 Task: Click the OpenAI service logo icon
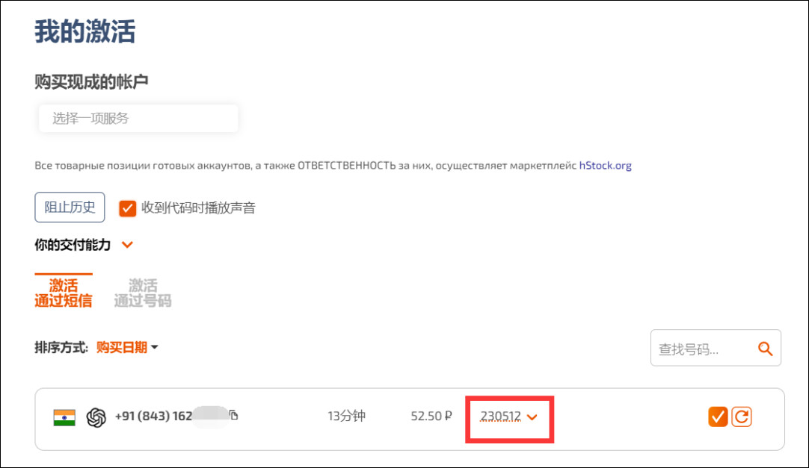pyautogui.click(x=96, y=417)
